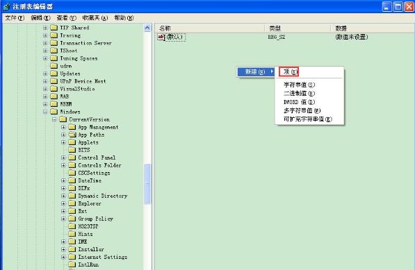Click the 新建(N) context menu item
The width and height of the screenshot is (415, 270).
point(256,71)
